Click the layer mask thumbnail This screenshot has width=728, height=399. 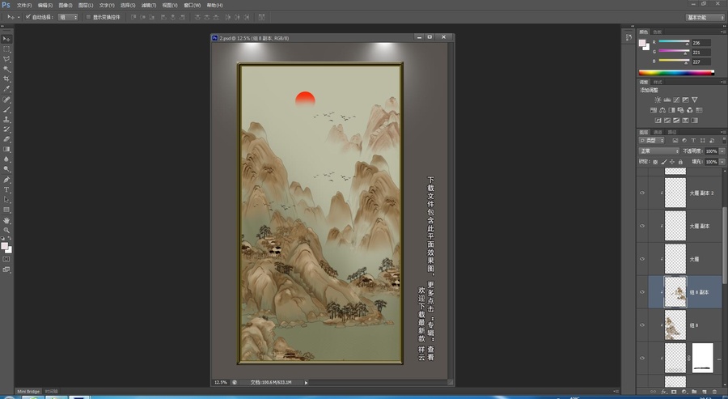pyautogui.click(x=702, y=358)
